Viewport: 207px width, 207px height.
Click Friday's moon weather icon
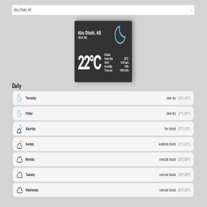pos(20,113)
